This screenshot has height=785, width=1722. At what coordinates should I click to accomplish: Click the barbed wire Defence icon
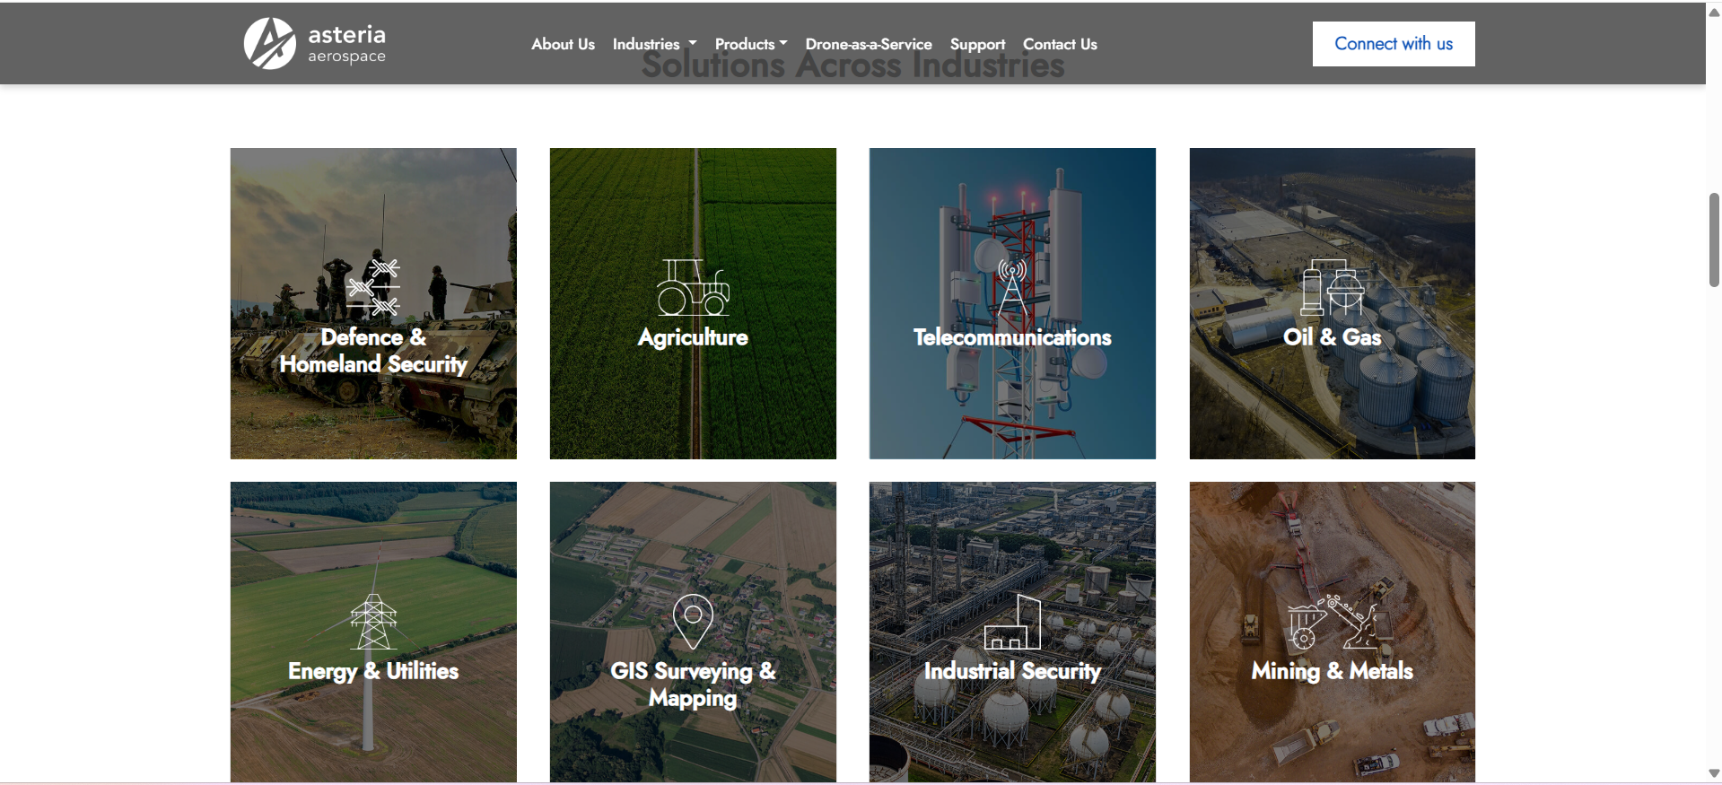coord(373,287)
